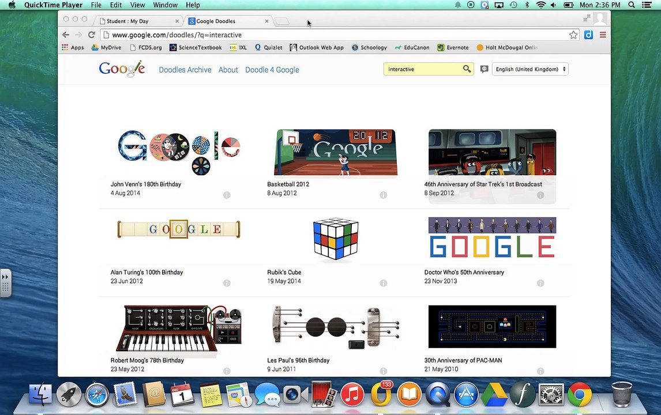Open Messages from the dock

pyautogui.click(x=267, y=395)
